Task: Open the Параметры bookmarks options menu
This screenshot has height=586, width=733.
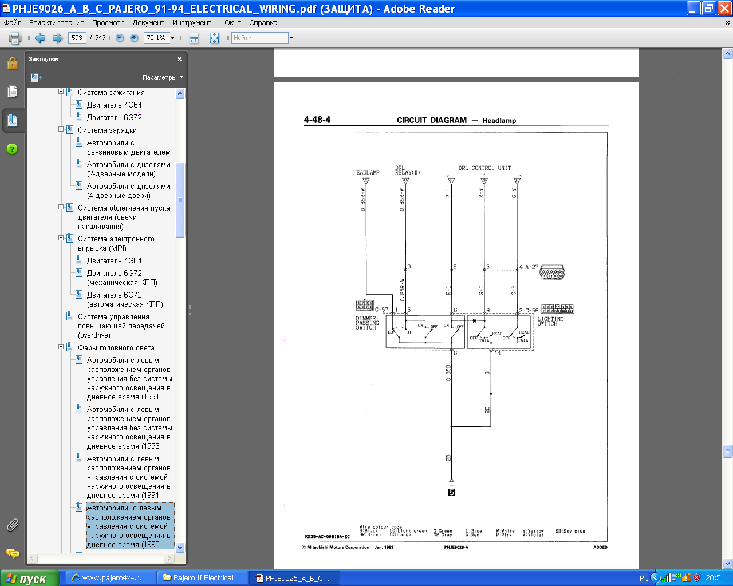Action: [162, 77]
